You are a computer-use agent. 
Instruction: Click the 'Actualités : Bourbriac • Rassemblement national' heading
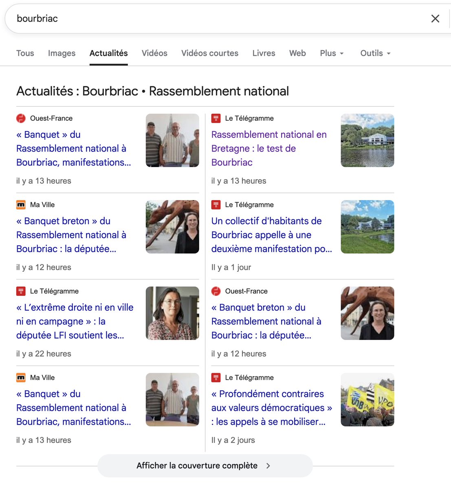tap(153, 91)
